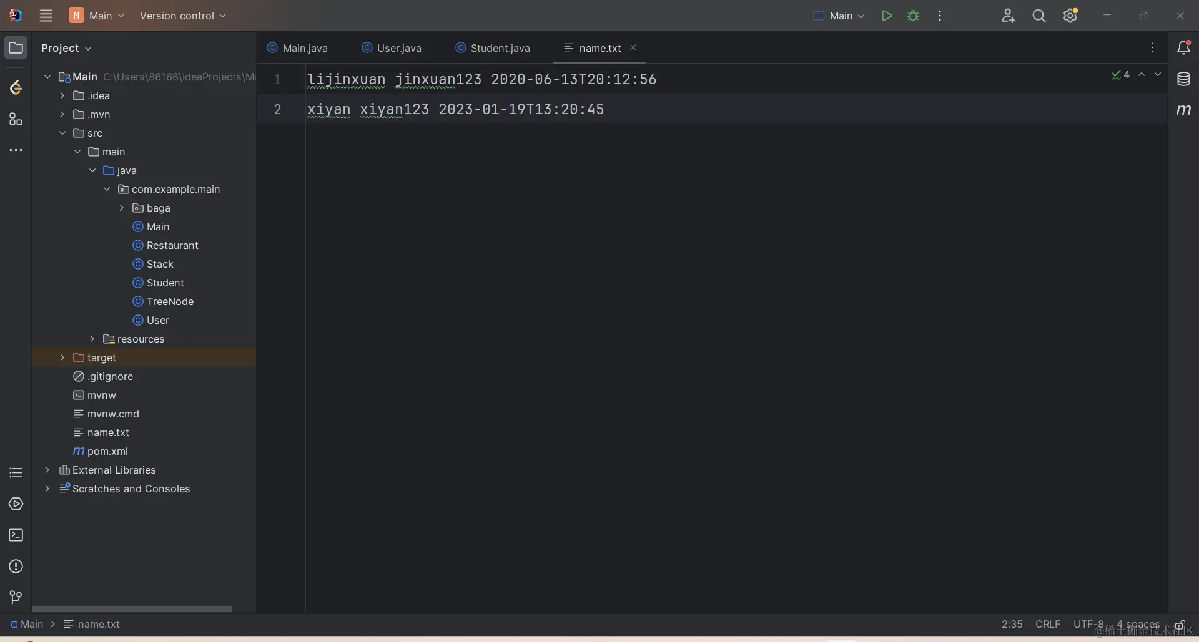The width and height of the screenshot is (1199, 642).
Task: Expand the .mvn folder
Action: 62,114
